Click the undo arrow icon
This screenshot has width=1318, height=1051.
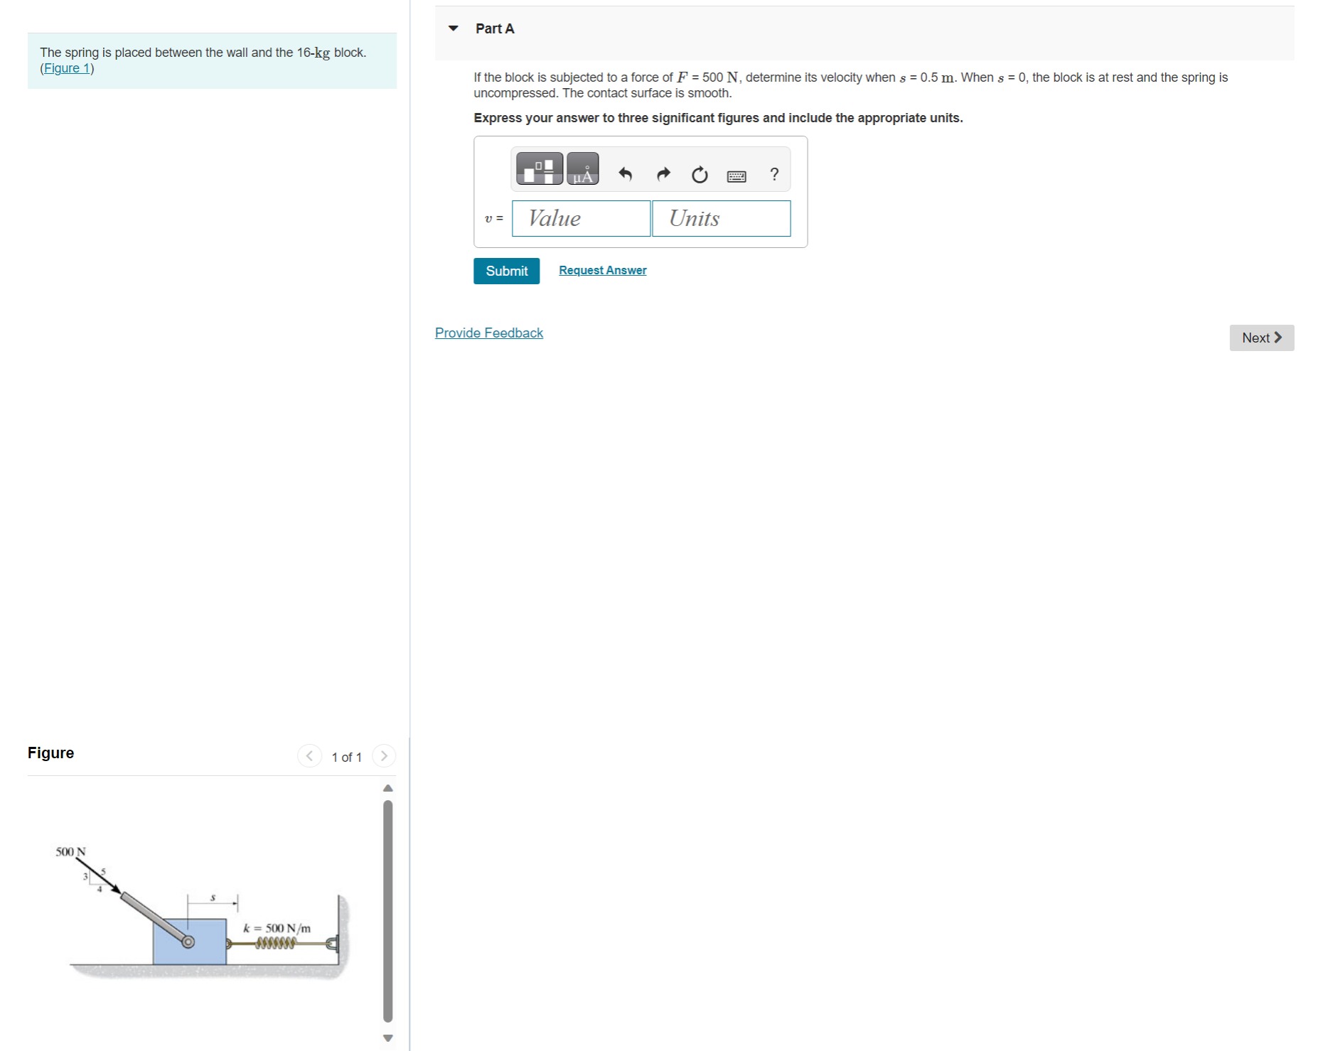click(625, 174)
